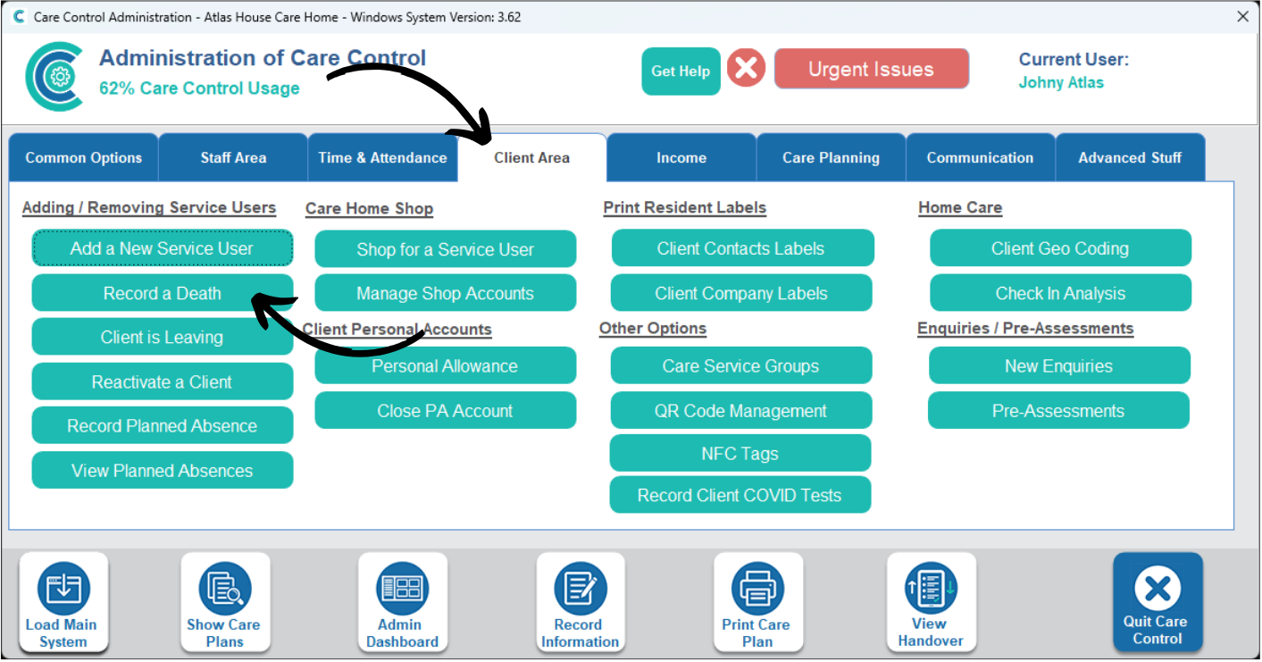Click the Personal Allowance button
The image size is (1262, 662).
click(446, 366)
